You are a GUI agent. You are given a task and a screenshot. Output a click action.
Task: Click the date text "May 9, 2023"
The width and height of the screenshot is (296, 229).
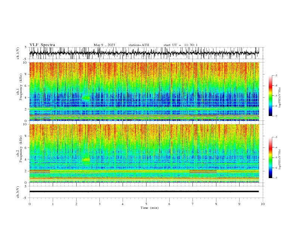pos(104,45)
